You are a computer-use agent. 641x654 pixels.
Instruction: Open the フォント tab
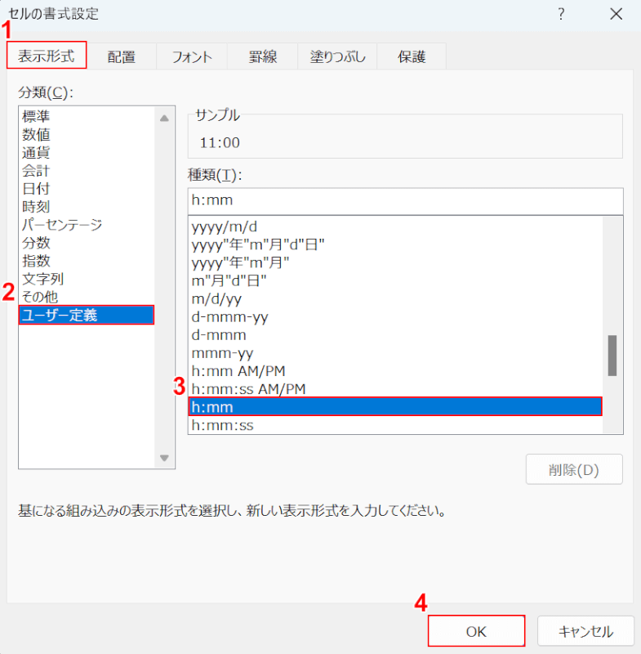[192, 57]
